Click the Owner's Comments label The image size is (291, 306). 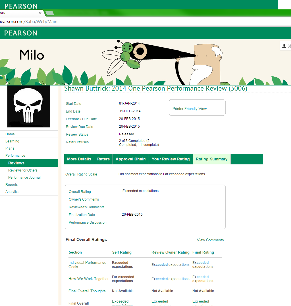tap(84, 199)
